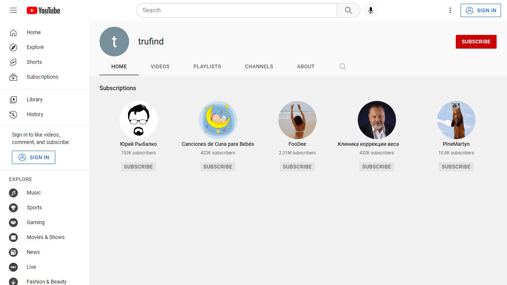This screenshot has width=507, height=285.
Task: Open the three-dot settings menu
Action: (450, 10)
